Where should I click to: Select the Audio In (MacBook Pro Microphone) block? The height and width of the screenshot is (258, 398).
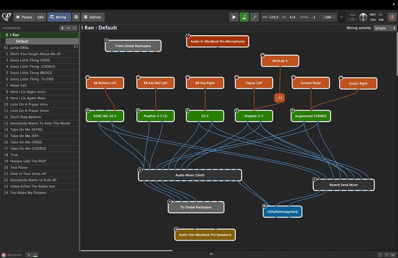point(217,41)
